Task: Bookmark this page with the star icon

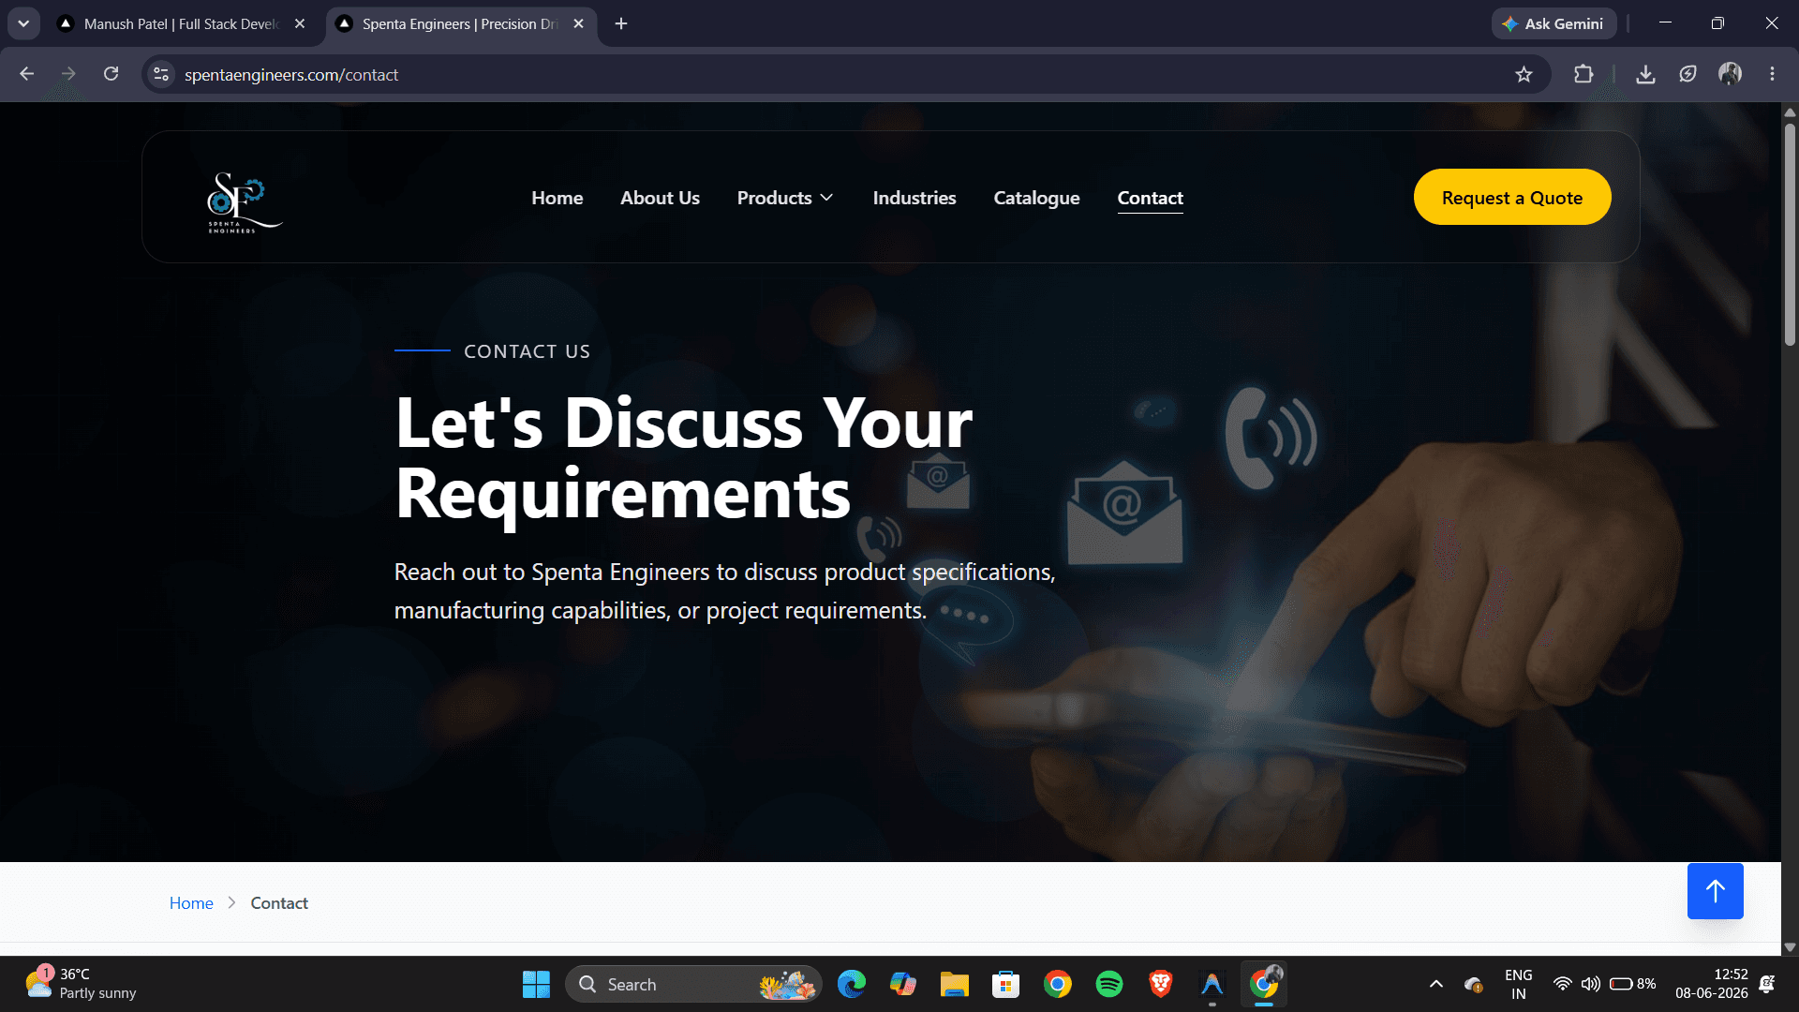Action: (1524, 75)
